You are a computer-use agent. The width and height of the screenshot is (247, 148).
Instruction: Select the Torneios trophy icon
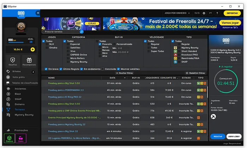coord(8,109)
